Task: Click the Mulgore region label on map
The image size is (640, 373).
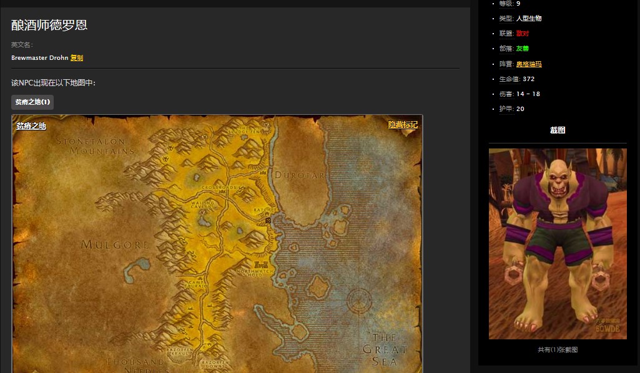Action: (x=115, y=245)
